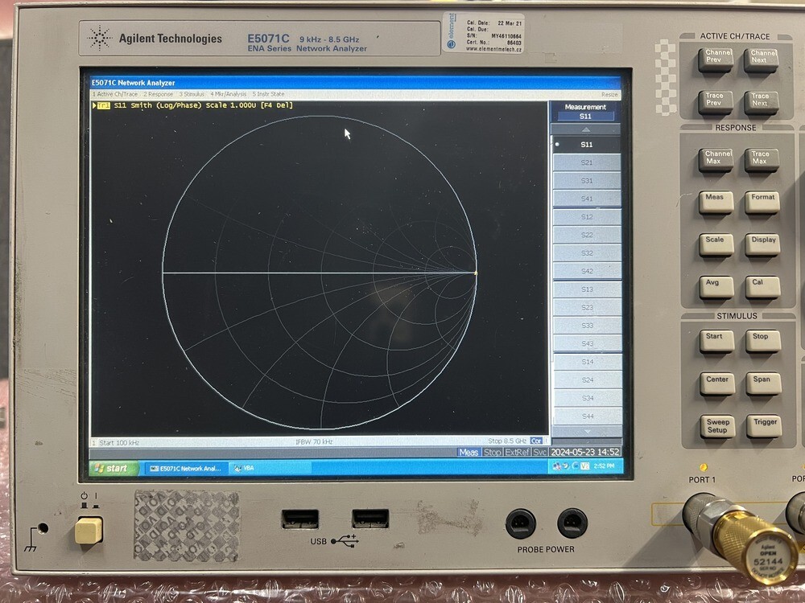Push the Channel Next hardware key
Viewport: 805px width, 603px height.
762,60
